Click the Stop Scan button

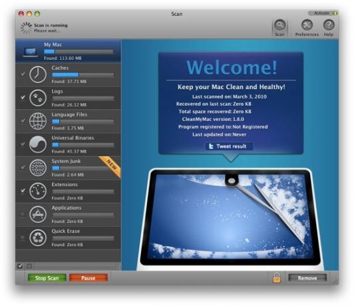pos(47,278)
